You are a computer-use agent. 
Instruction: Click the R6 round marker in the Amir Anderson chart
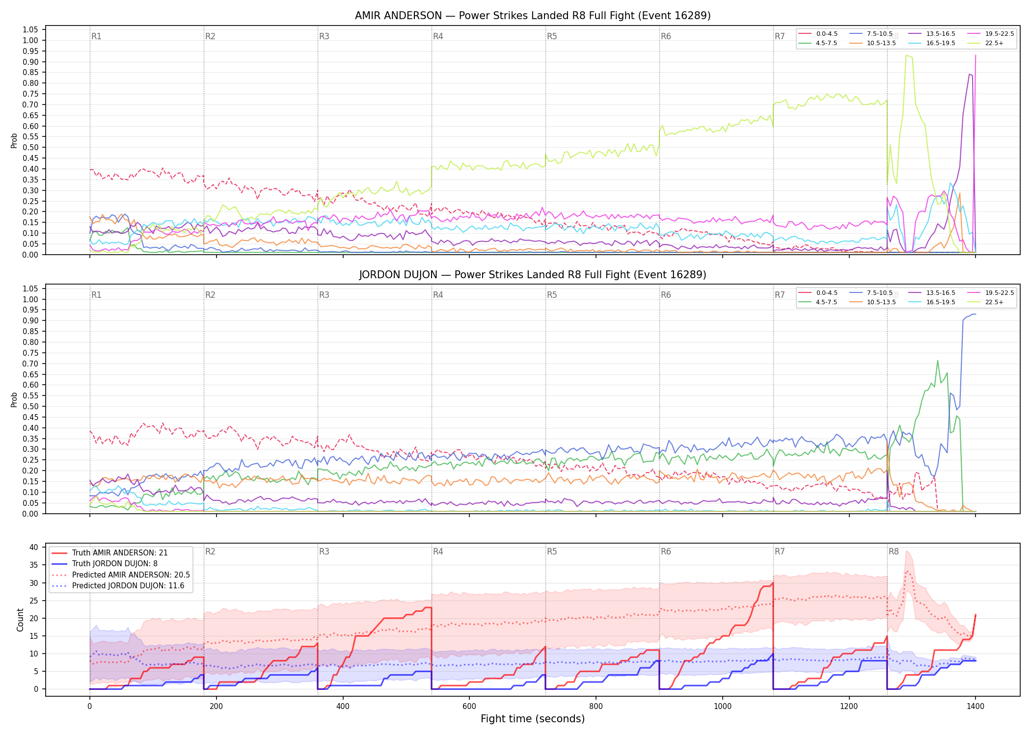coord(666,36)
